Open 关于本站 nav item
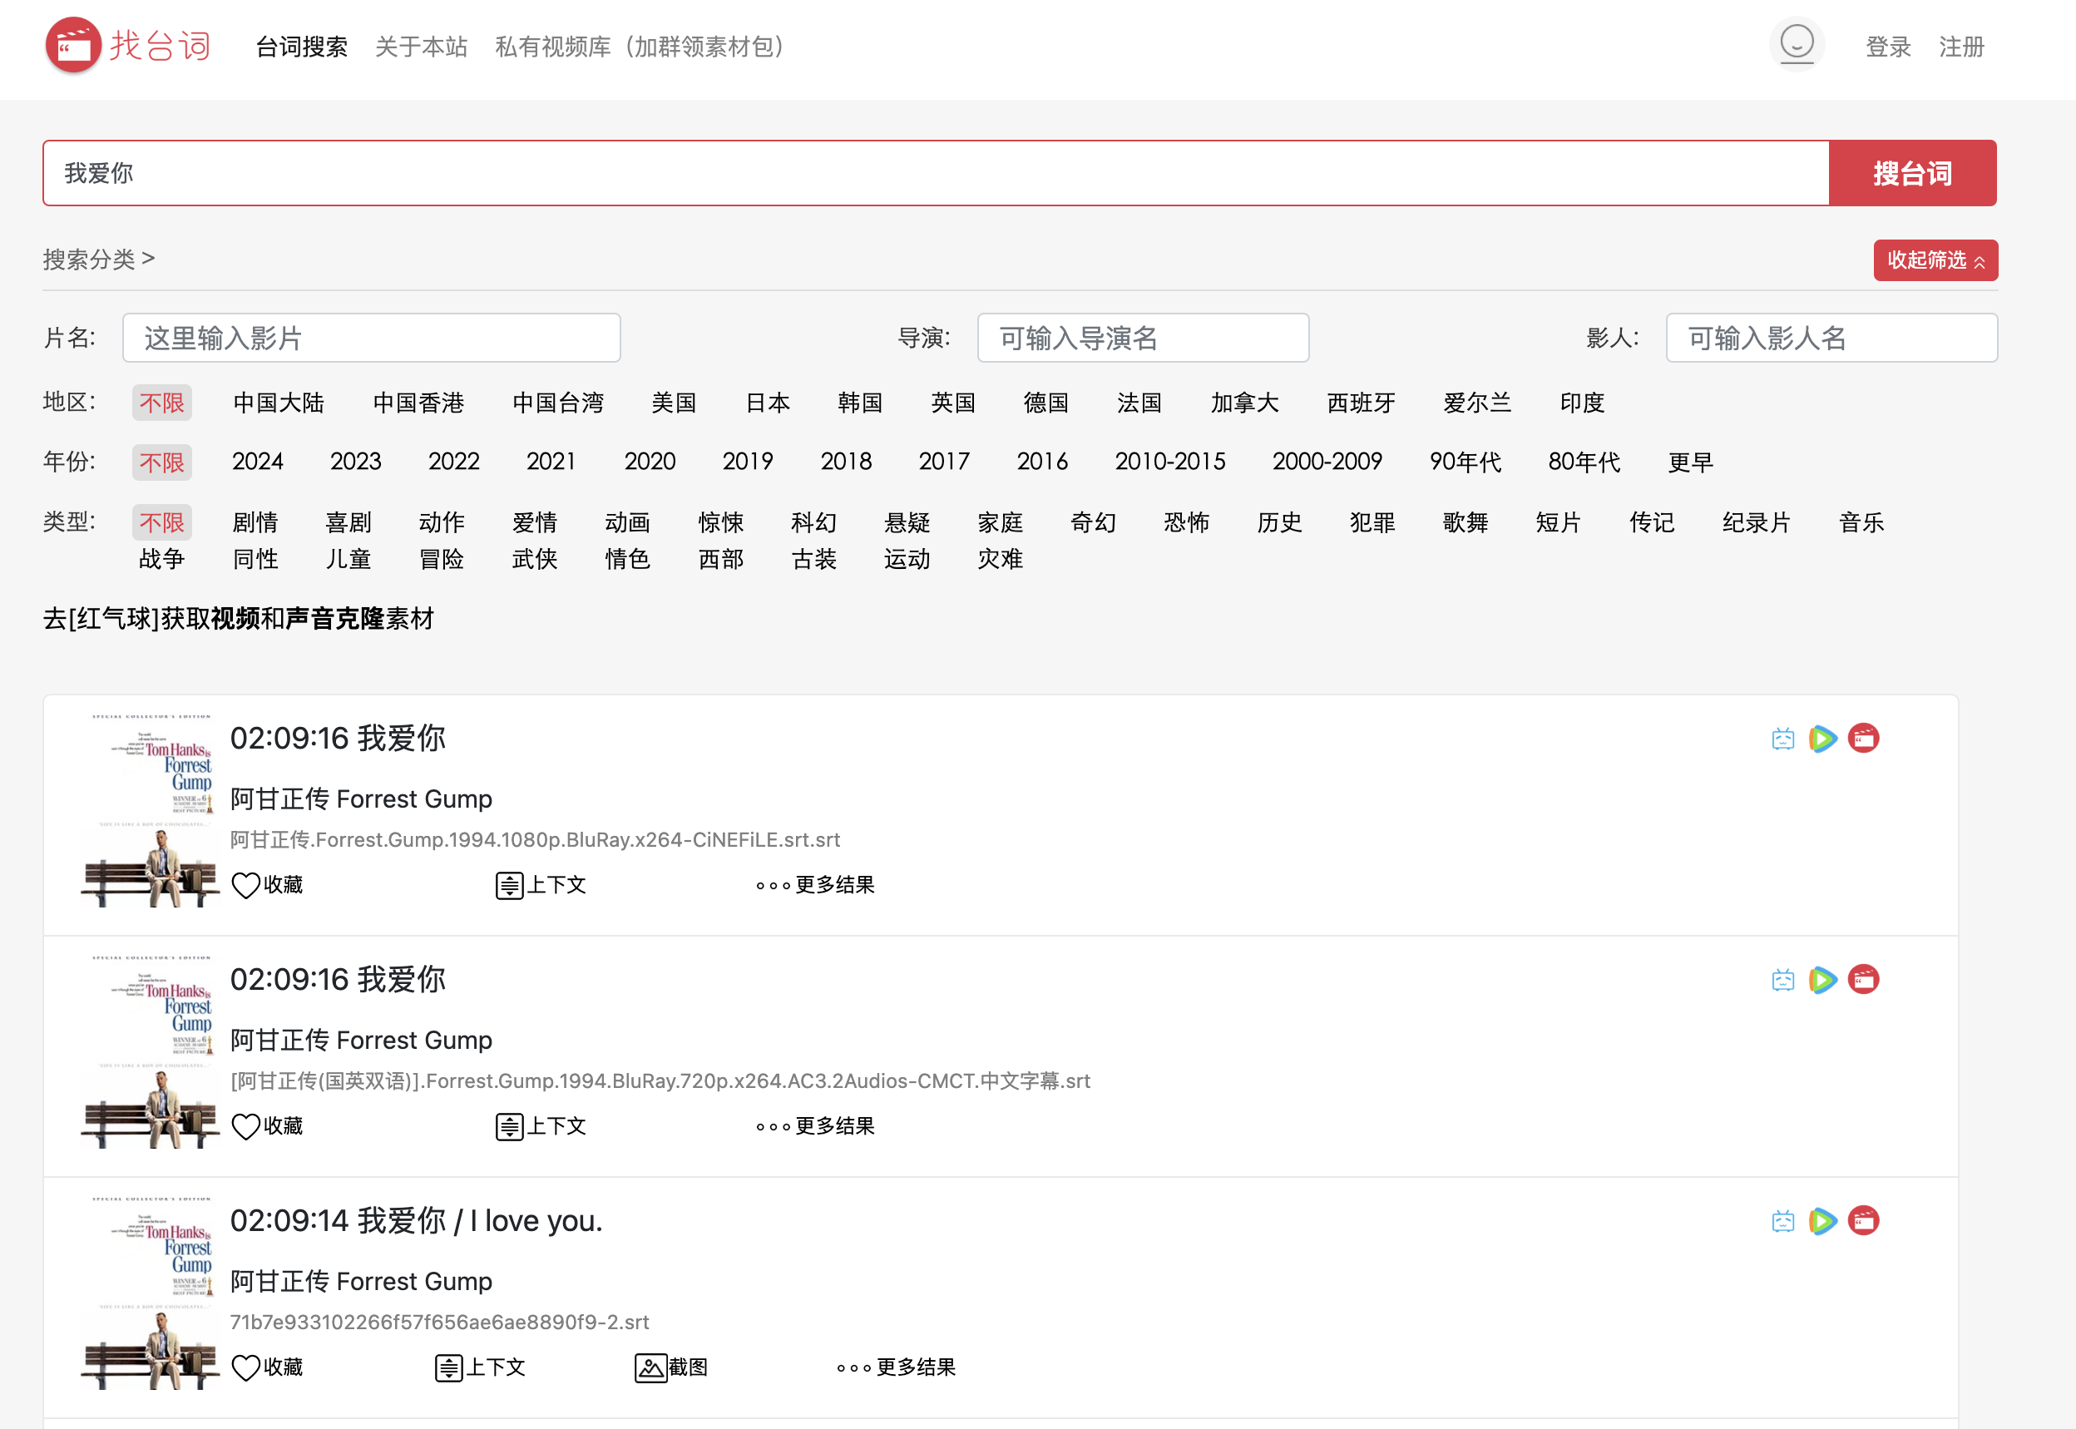The image size is (2076, 1429). pyautogui.click(x=422, y=47)
